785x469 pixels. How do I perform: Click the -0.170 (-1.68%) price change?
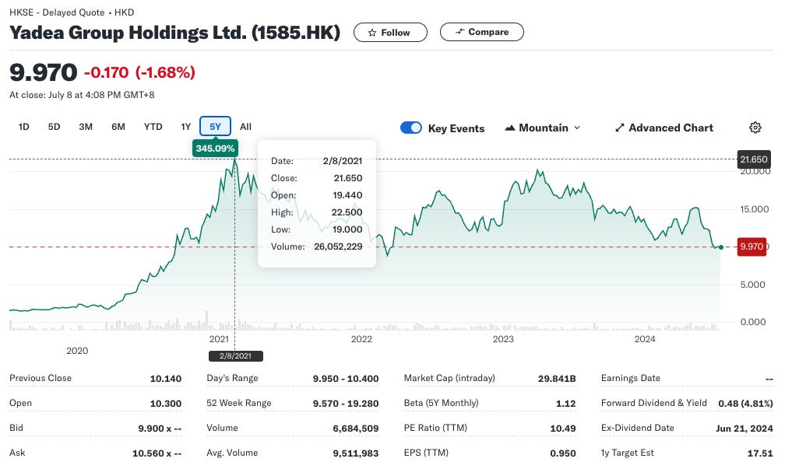pos(139,72)
